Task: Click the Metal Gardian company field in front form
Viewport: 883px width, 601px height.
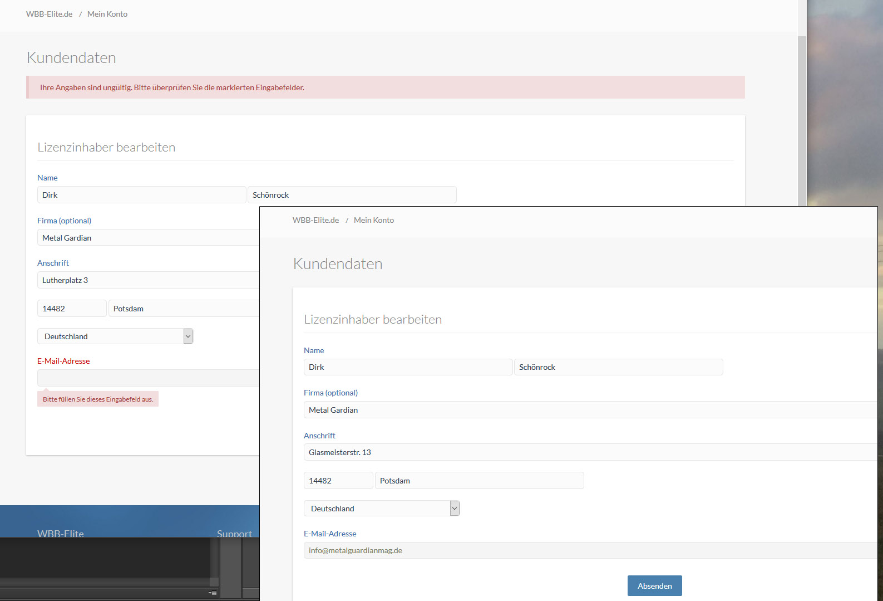Action: [590, 410]
